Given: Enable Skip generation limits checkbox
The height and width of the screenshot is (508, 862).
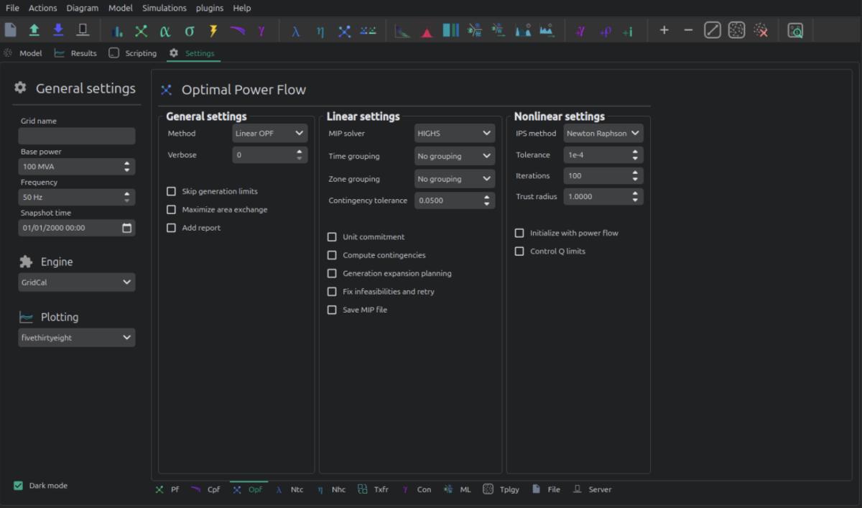Looking at the screenshot, I should (x=171, y=191).
